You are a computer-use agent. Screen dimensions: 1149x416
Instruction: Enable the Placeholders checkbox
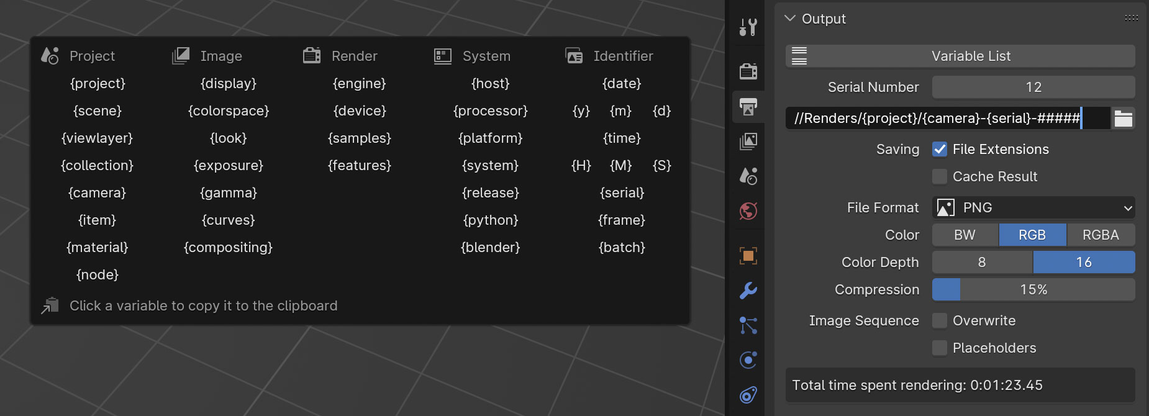coord(940,348)
